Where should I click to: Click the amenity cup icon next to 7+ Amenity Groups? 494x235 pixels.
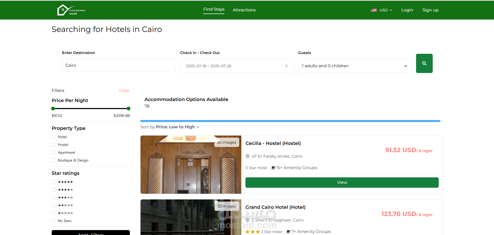[288, 232]
